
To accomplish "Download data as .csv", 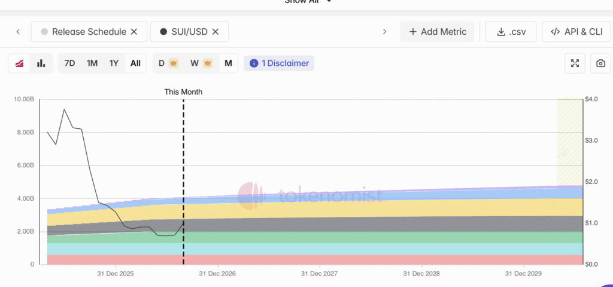I will coord(511,32).
